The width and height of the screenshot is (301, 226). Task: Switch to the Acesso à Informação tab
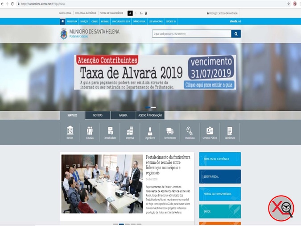click(x=150, y=115)
